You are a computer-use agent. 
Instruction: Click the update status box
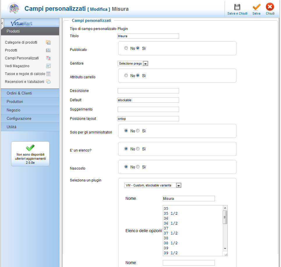coord(30,154)
